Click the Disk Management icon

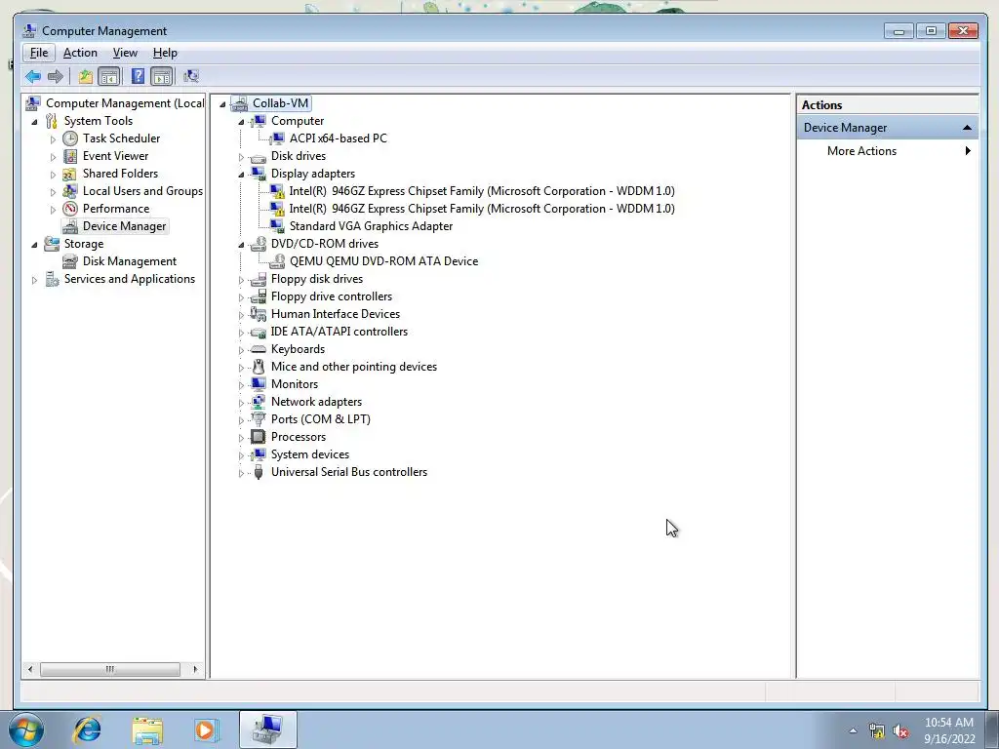(x=70, y=261)
